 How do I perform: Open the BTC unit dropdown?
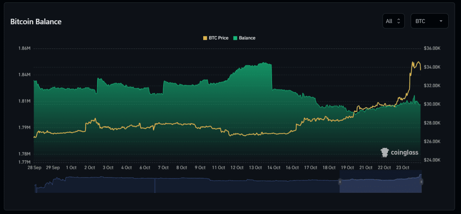click(429, 21)
